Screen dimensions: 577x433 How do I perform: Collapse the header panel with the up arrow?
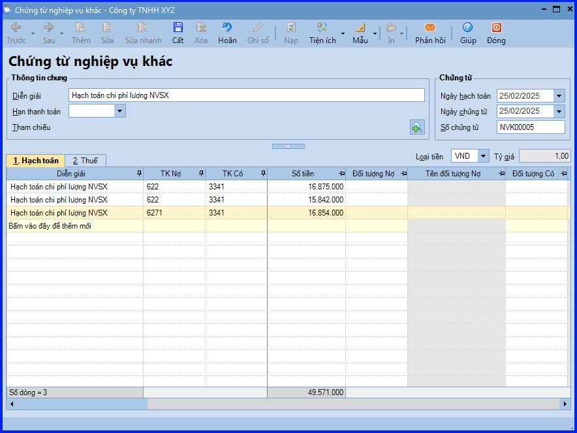click(x=288, y=146)
